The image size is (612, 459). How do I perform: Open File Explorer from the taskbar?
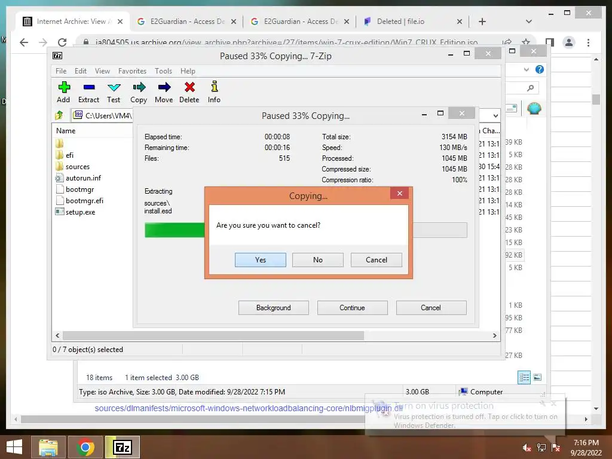(48, 447)
